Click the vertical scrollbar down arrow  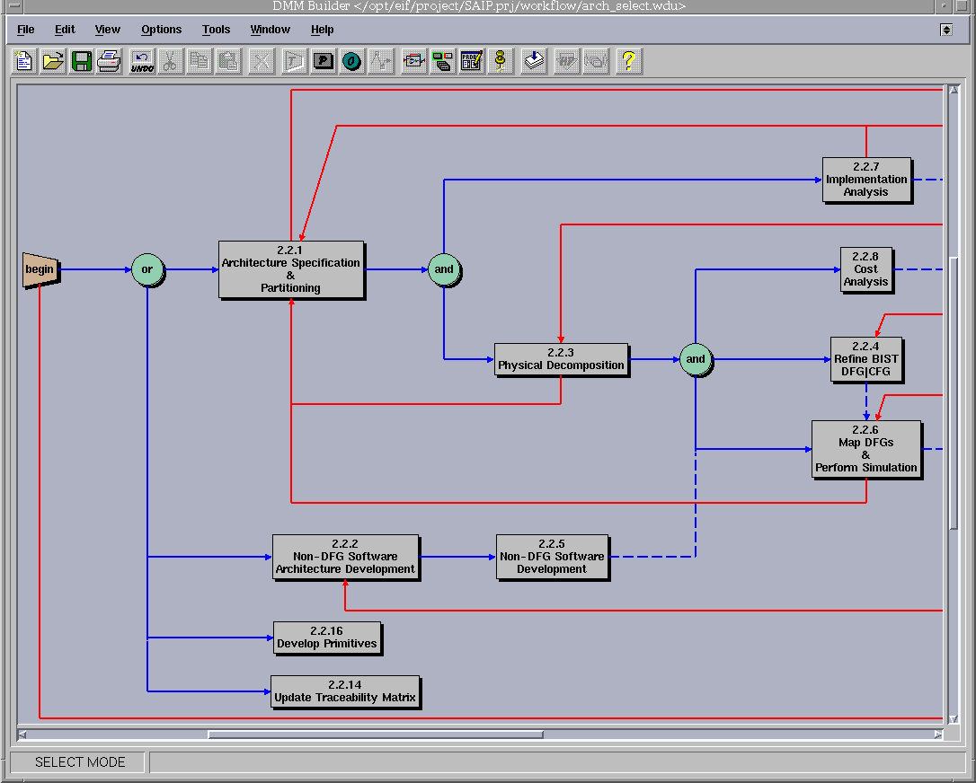pos(953,717)
